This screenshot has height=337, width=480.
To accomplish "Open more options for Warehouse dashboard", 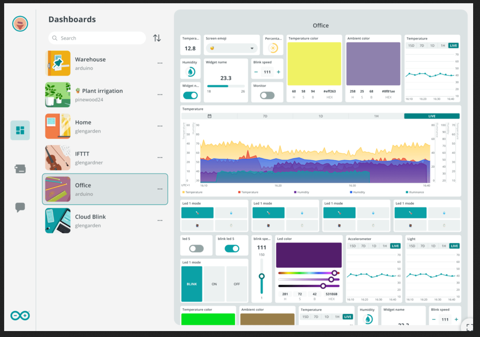I will click(160, 63).
